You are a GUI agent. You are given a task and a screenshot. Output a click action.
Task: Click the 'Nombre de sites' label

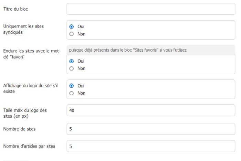point(19,129)
